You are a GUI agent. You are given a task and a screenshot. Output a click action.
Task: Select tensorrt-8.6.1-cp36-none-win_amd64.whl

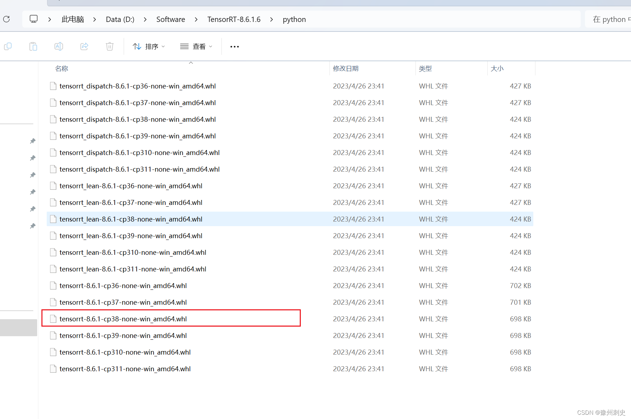point(290,286)
